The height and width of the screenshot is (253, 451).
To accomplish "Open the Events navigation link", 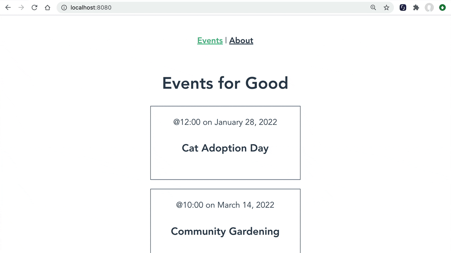I will tap(210, 40).
